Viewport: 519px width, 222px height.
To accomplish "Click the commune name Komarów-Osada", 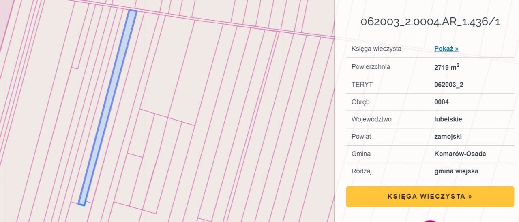I will point(460,154).
